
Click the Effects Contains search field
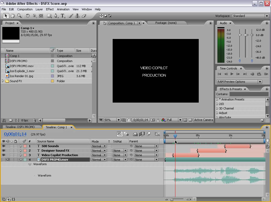[249, 94]
